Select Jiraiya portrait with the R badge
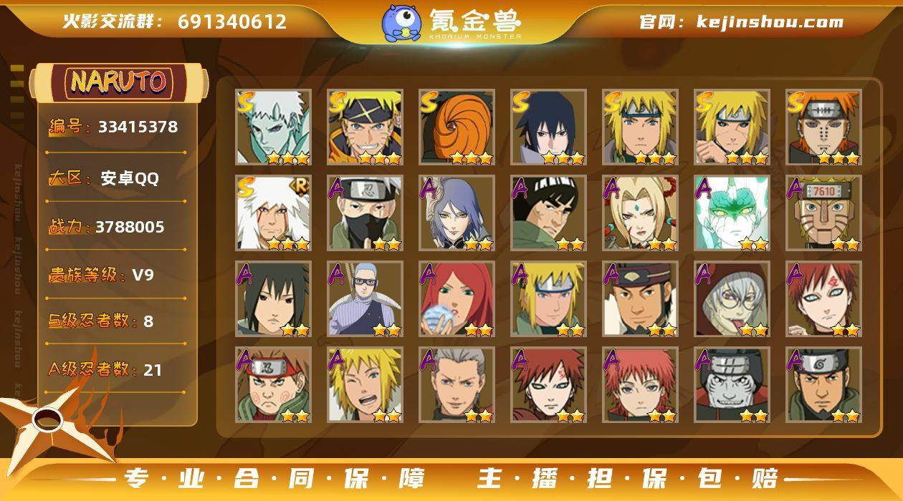903x501 pixels. point(273,213)
